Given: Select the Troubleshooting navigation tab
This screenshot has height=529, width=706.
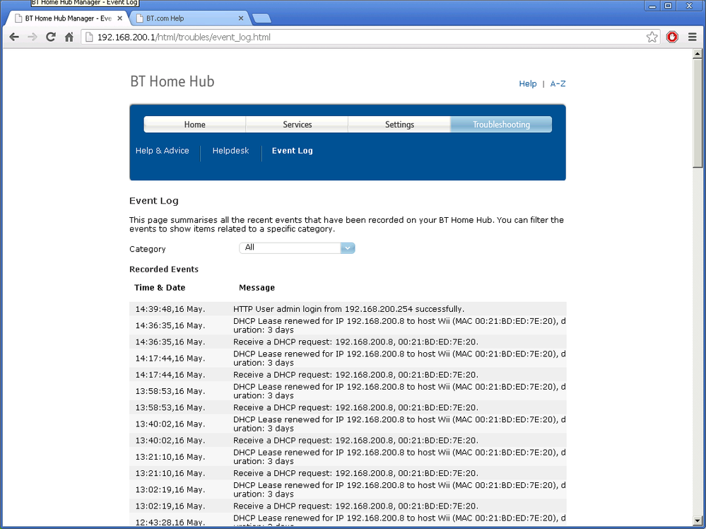Looking at the screenshot, I should point(501,124).
